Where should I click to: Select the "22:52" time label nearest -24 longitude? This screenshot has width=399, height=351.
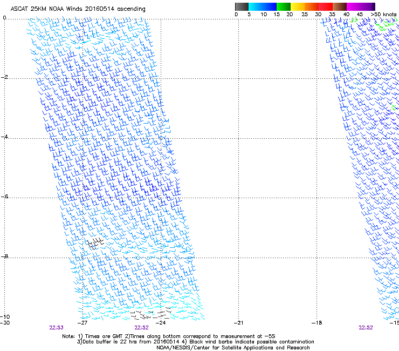click(141, 328)
